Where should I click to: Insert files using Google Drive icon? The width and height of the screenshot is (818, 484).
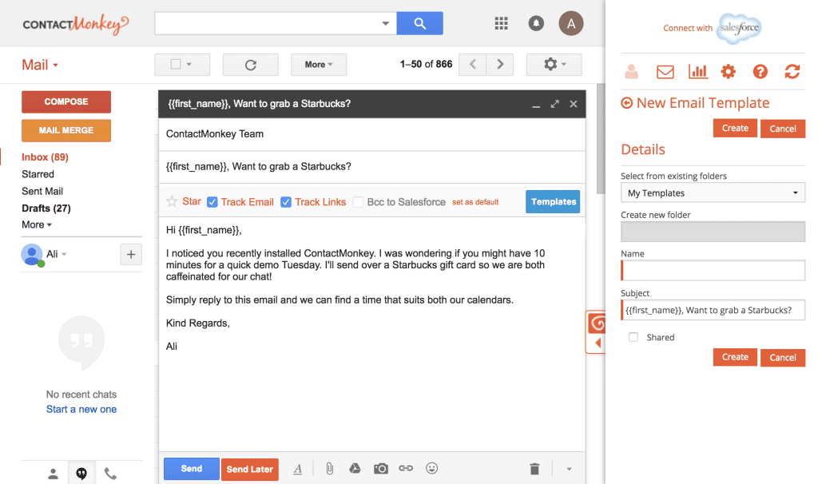[355, 468]
